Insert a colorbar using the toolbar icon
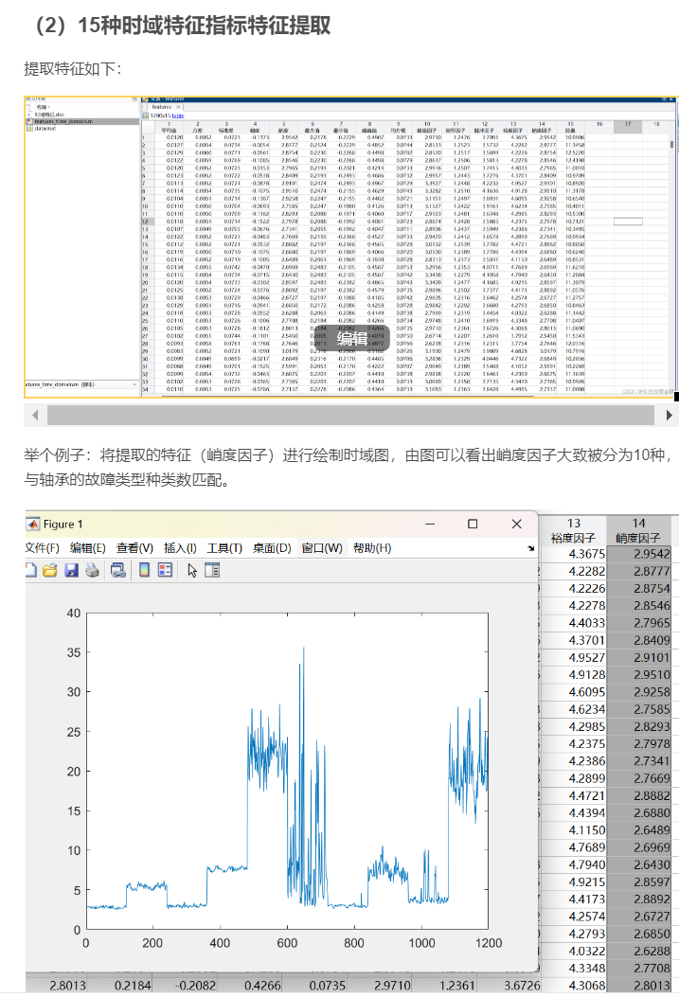679x997 pixels. (144, 570)
